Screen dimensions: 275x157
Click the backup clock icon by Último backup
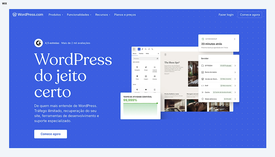(x=203, y=39)
